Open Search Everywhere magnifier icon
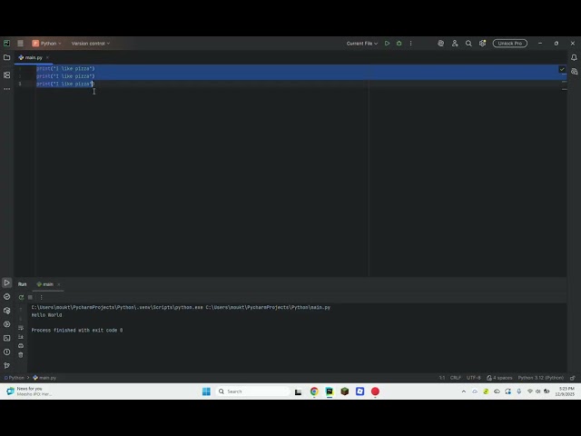This screenshot has height=436, width=581. coord(468,44)
